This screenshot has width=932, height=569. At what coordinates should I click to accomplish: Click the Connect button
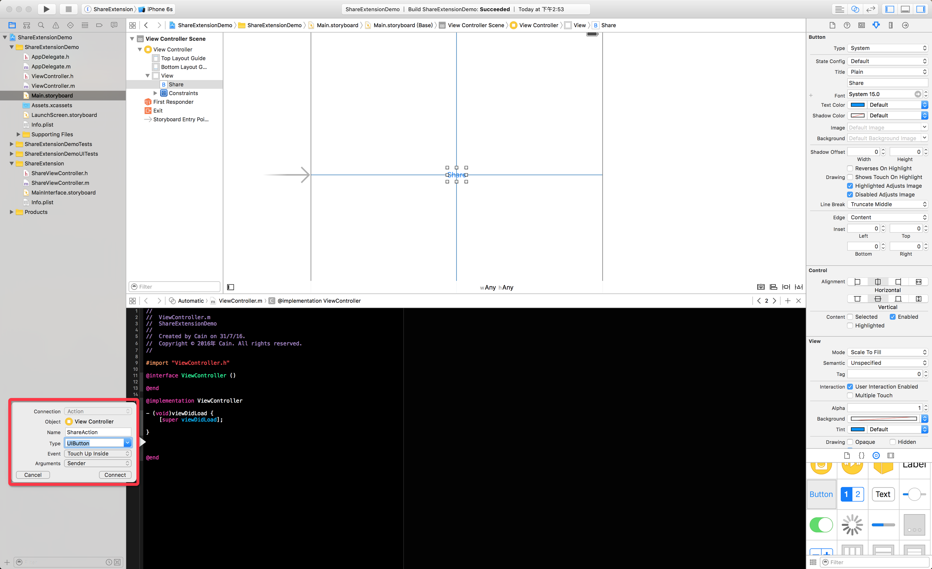[115, 475]
